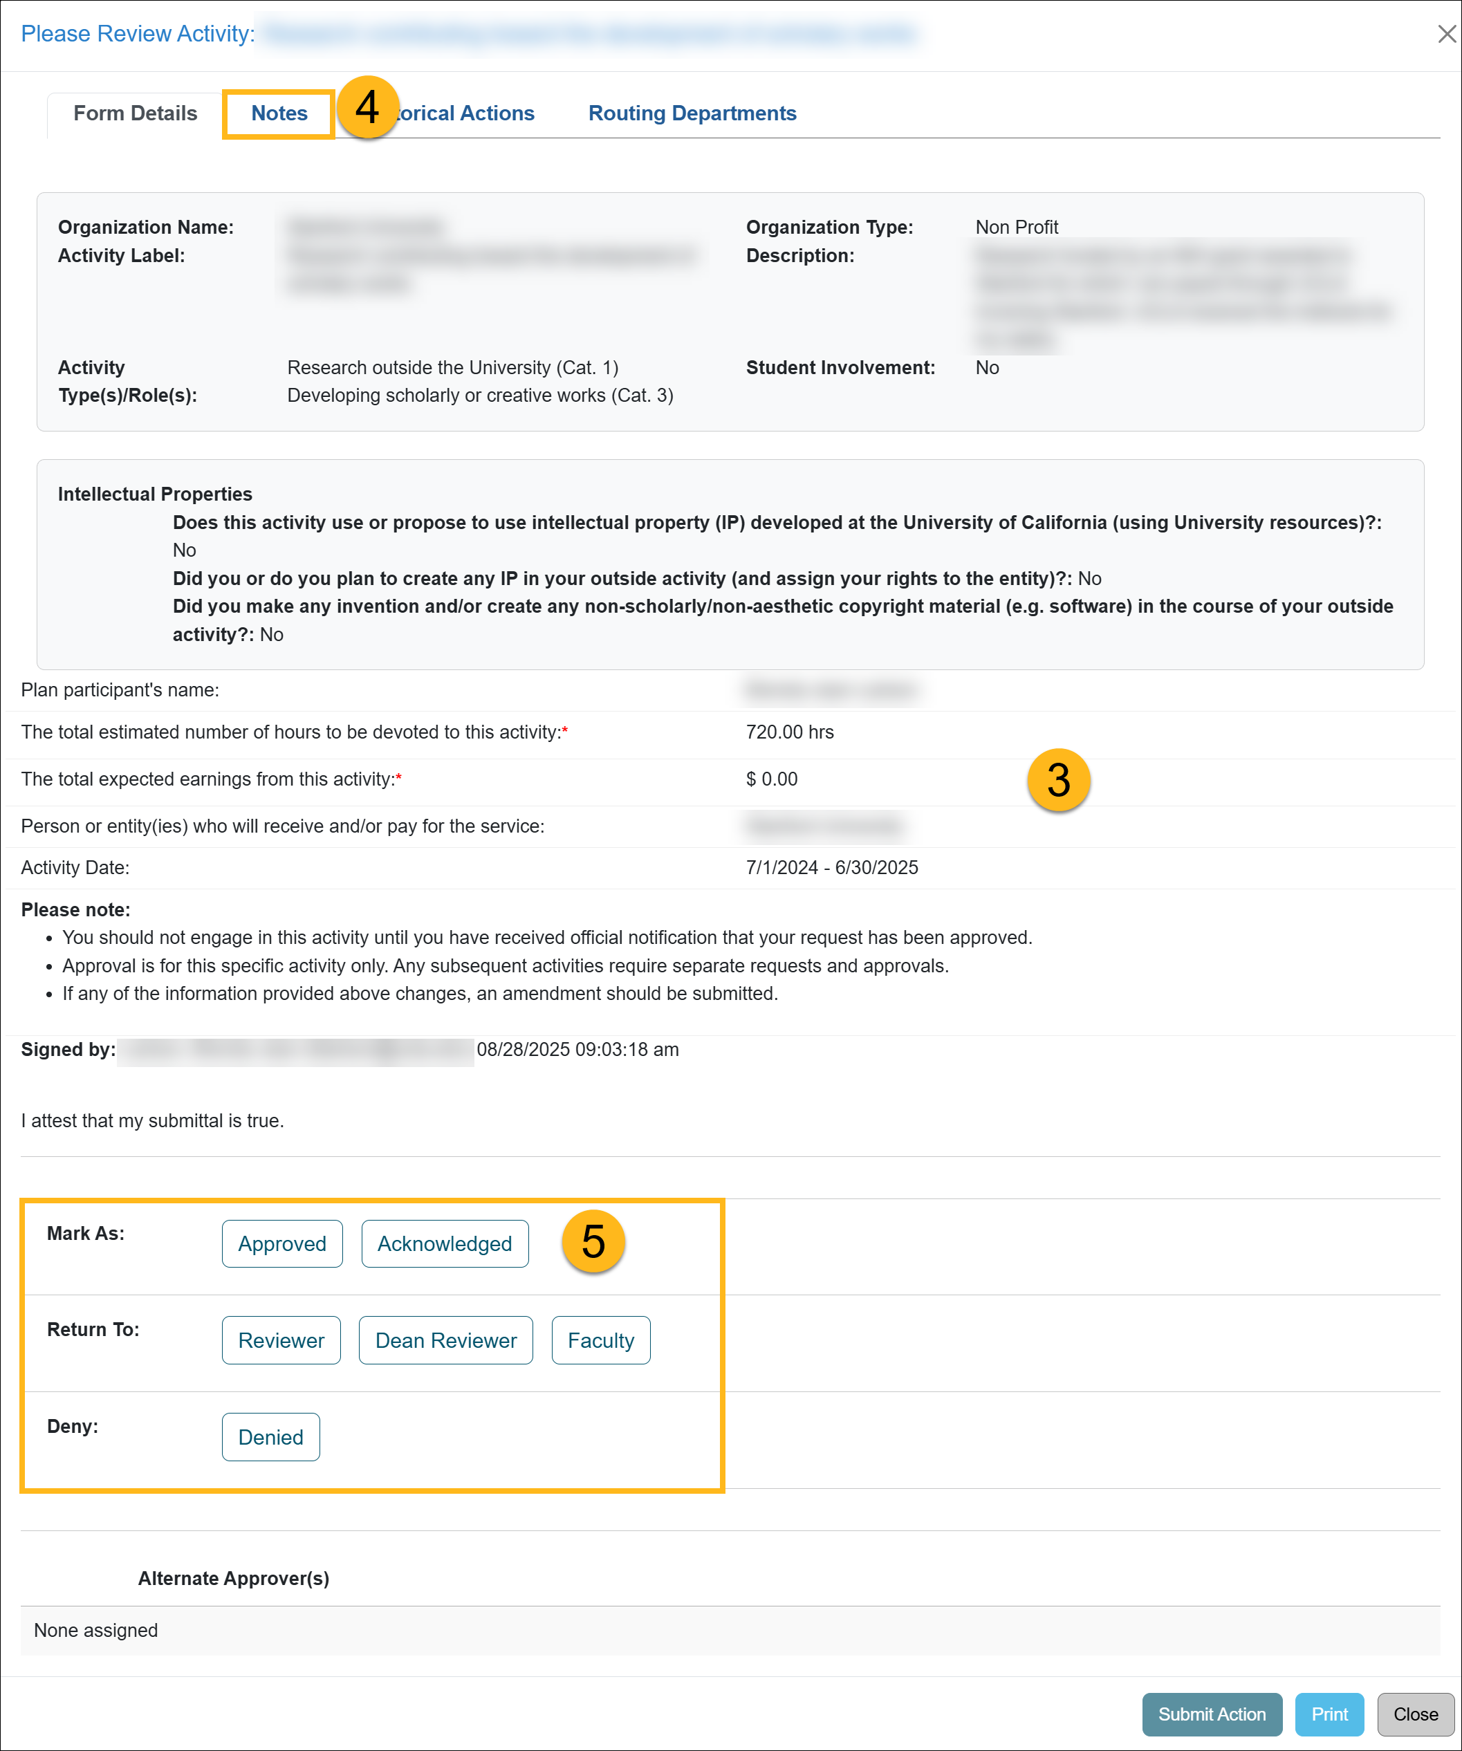Click the None assigned approver row
Image resolution: width=1462 pixels, height=1751 pixels.
96,1630
